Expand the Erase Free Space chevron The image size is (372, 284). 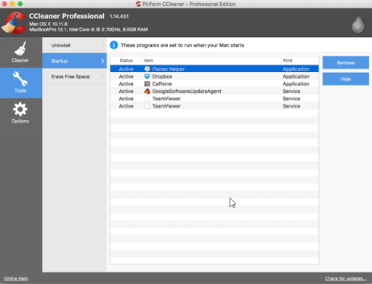coord(102,76)
